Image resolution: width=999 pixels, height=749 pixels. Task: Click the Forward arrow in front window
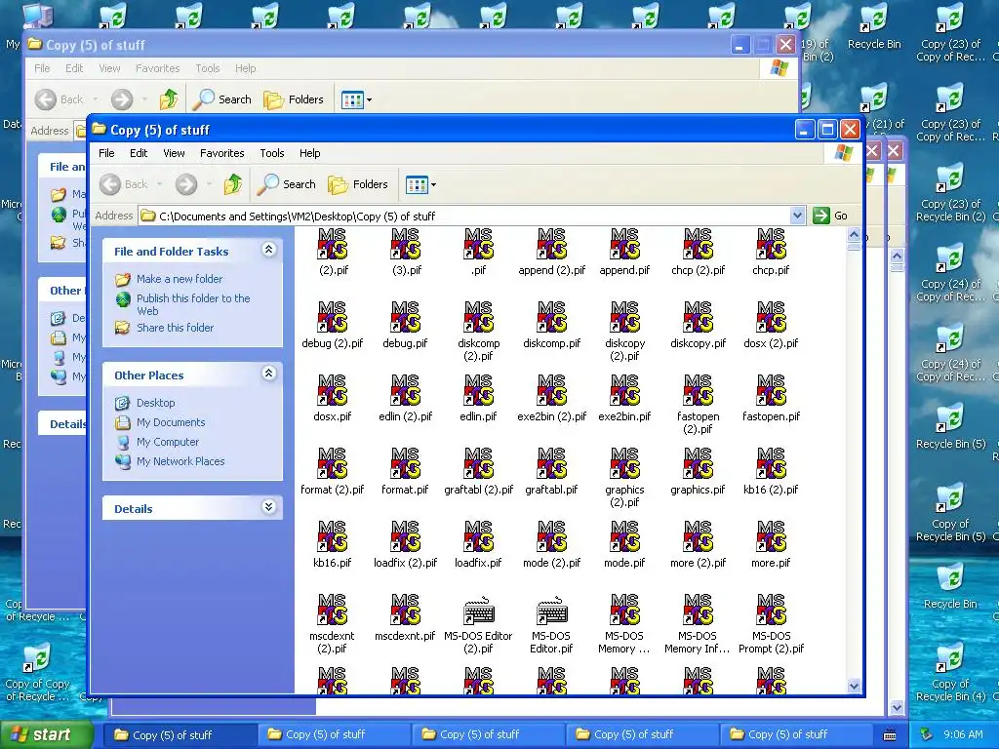tap(186, 184)
